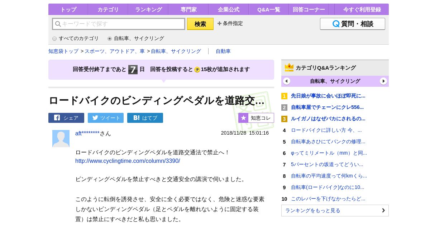This screenshot has width=430, height=225.
Task: Select the すべてのカテゴリ radio button
Action: [x=54, y=39]
